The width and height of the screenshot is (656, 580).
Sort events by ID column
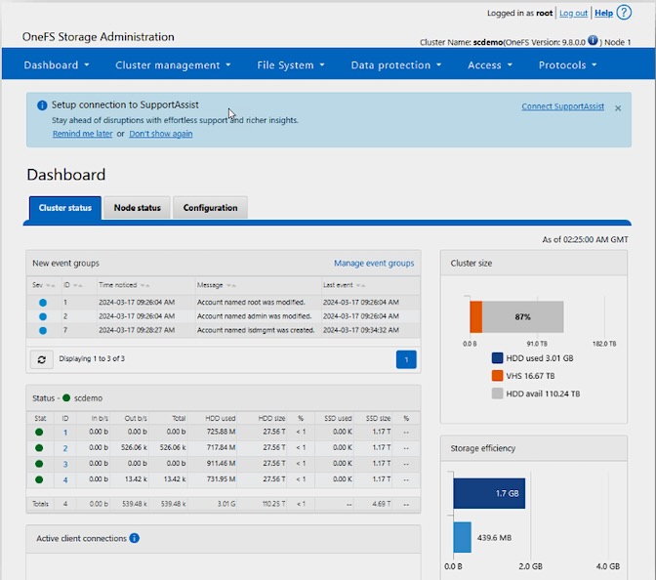tap(73, 285)
